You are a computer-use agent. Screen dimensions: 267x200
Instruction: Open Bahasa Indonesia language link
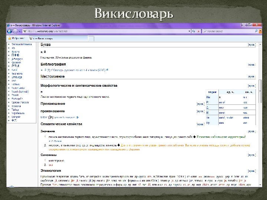point(22,44)
